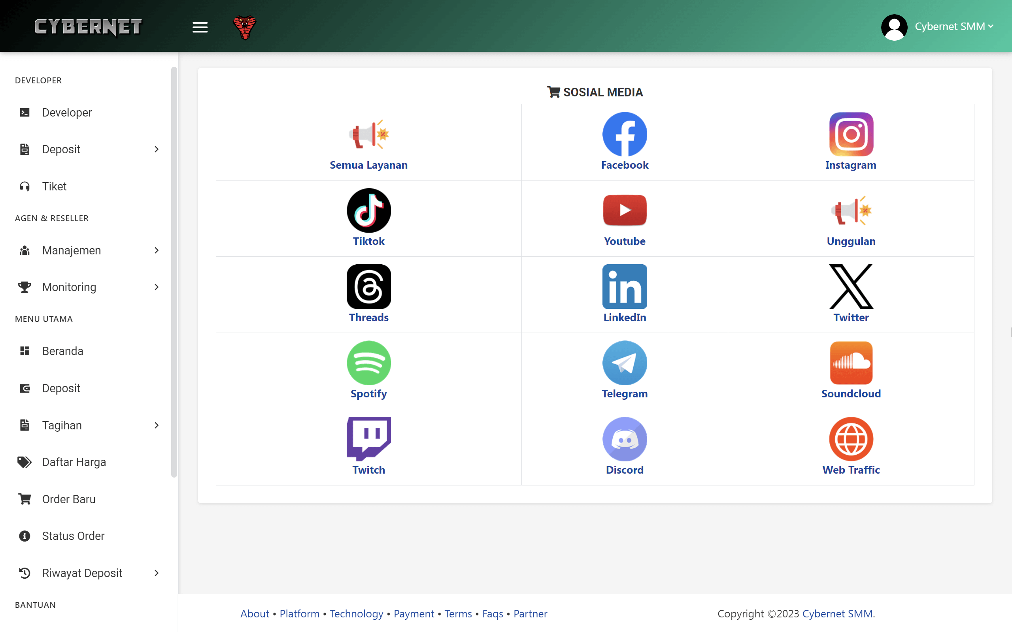Open Web Traffic services
This screenshot has width=1012, height=632.
pos(851,446)
